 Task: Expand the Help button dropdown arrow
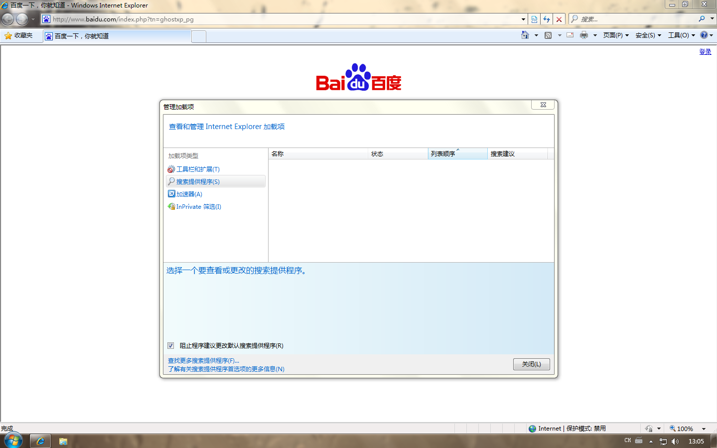tap(712, 35)
